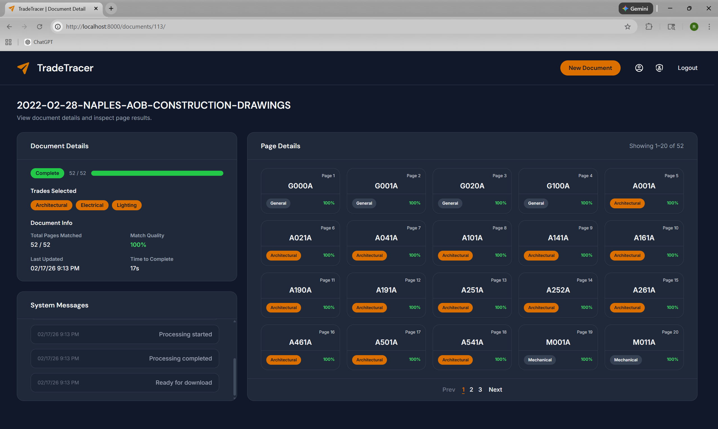Image resolution: width=718 pixels, height=429 pixels.
Task: Open page card A190A
Action: [300, 295]
